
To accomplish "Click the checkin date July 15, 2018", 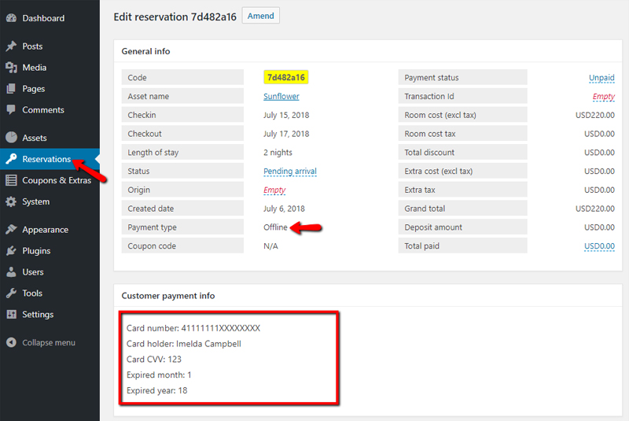I will coord(286,115).
